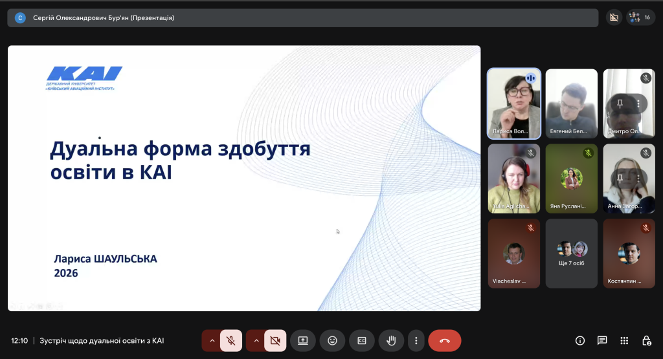Click the present screen icon

coord(302,340)
